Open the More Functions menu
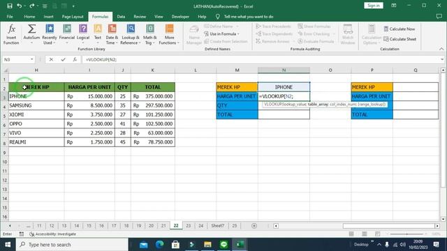This screenshot has height=251, width=447. [x=169, y=34]
